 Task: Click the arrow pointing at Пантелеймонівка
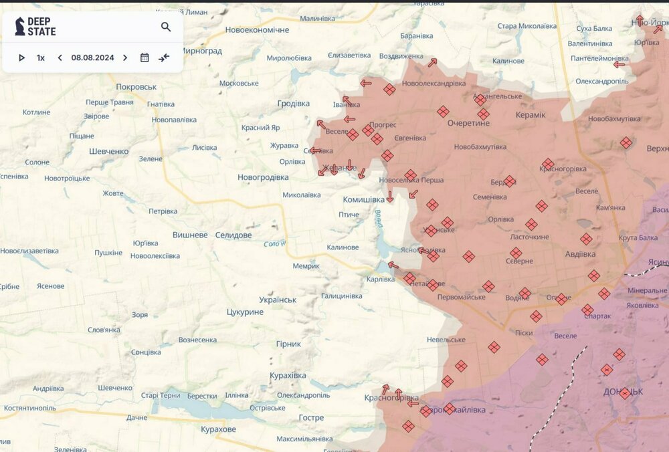619,65
